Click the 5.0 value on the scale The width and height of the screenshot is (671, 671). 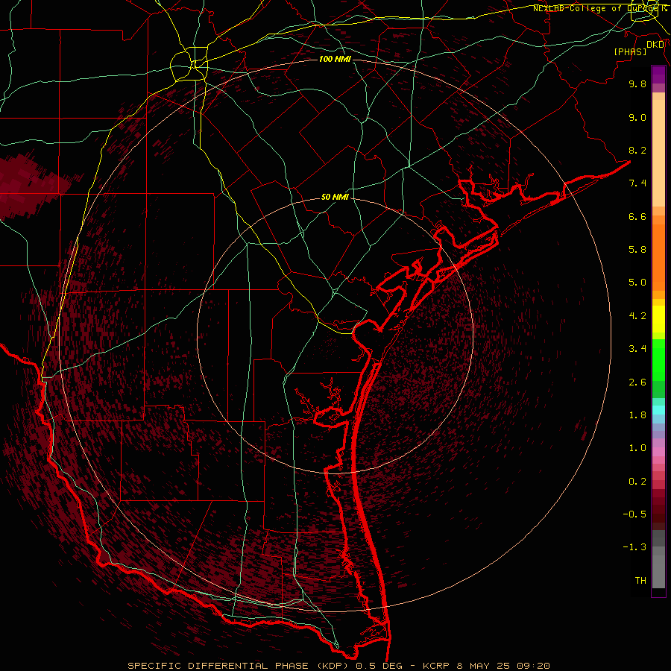pyautogui.click(x=637, y=283)
